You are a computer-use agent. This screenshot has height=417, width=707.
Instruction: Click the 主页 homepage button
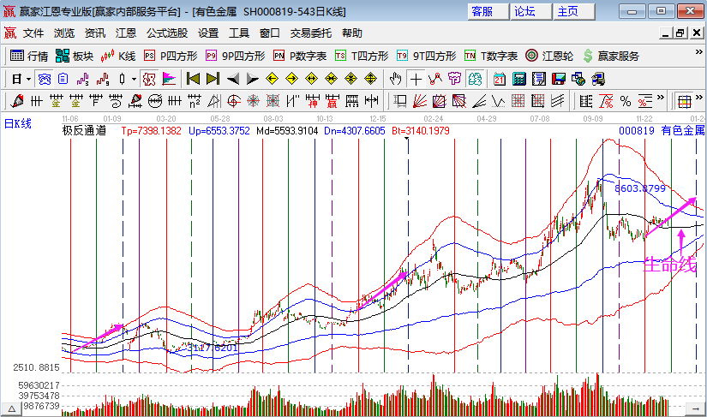click(x=574, y=11)
